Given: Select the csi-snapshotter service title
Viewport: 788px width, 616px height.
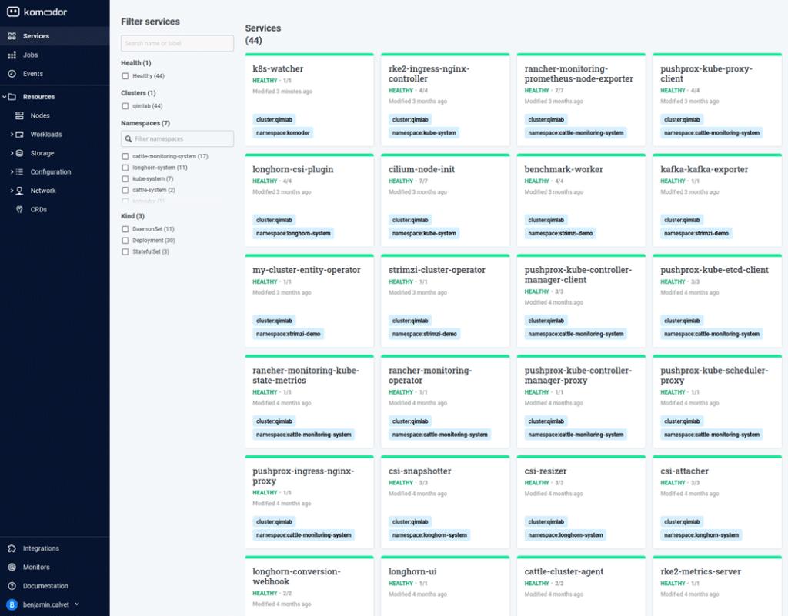Looking at the screenshot, I should [419, 471].
